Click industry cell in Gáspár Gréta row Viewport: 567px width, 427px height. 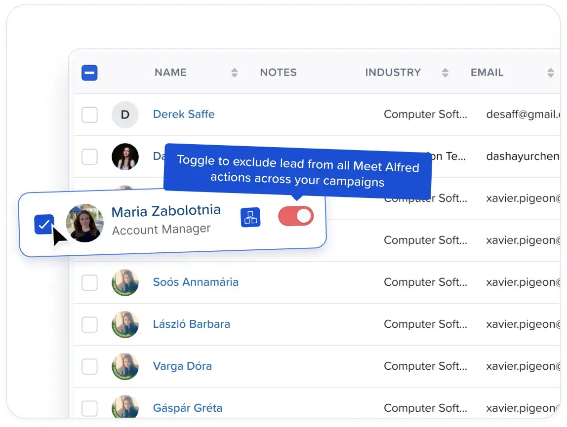click(x=425, y=408)
